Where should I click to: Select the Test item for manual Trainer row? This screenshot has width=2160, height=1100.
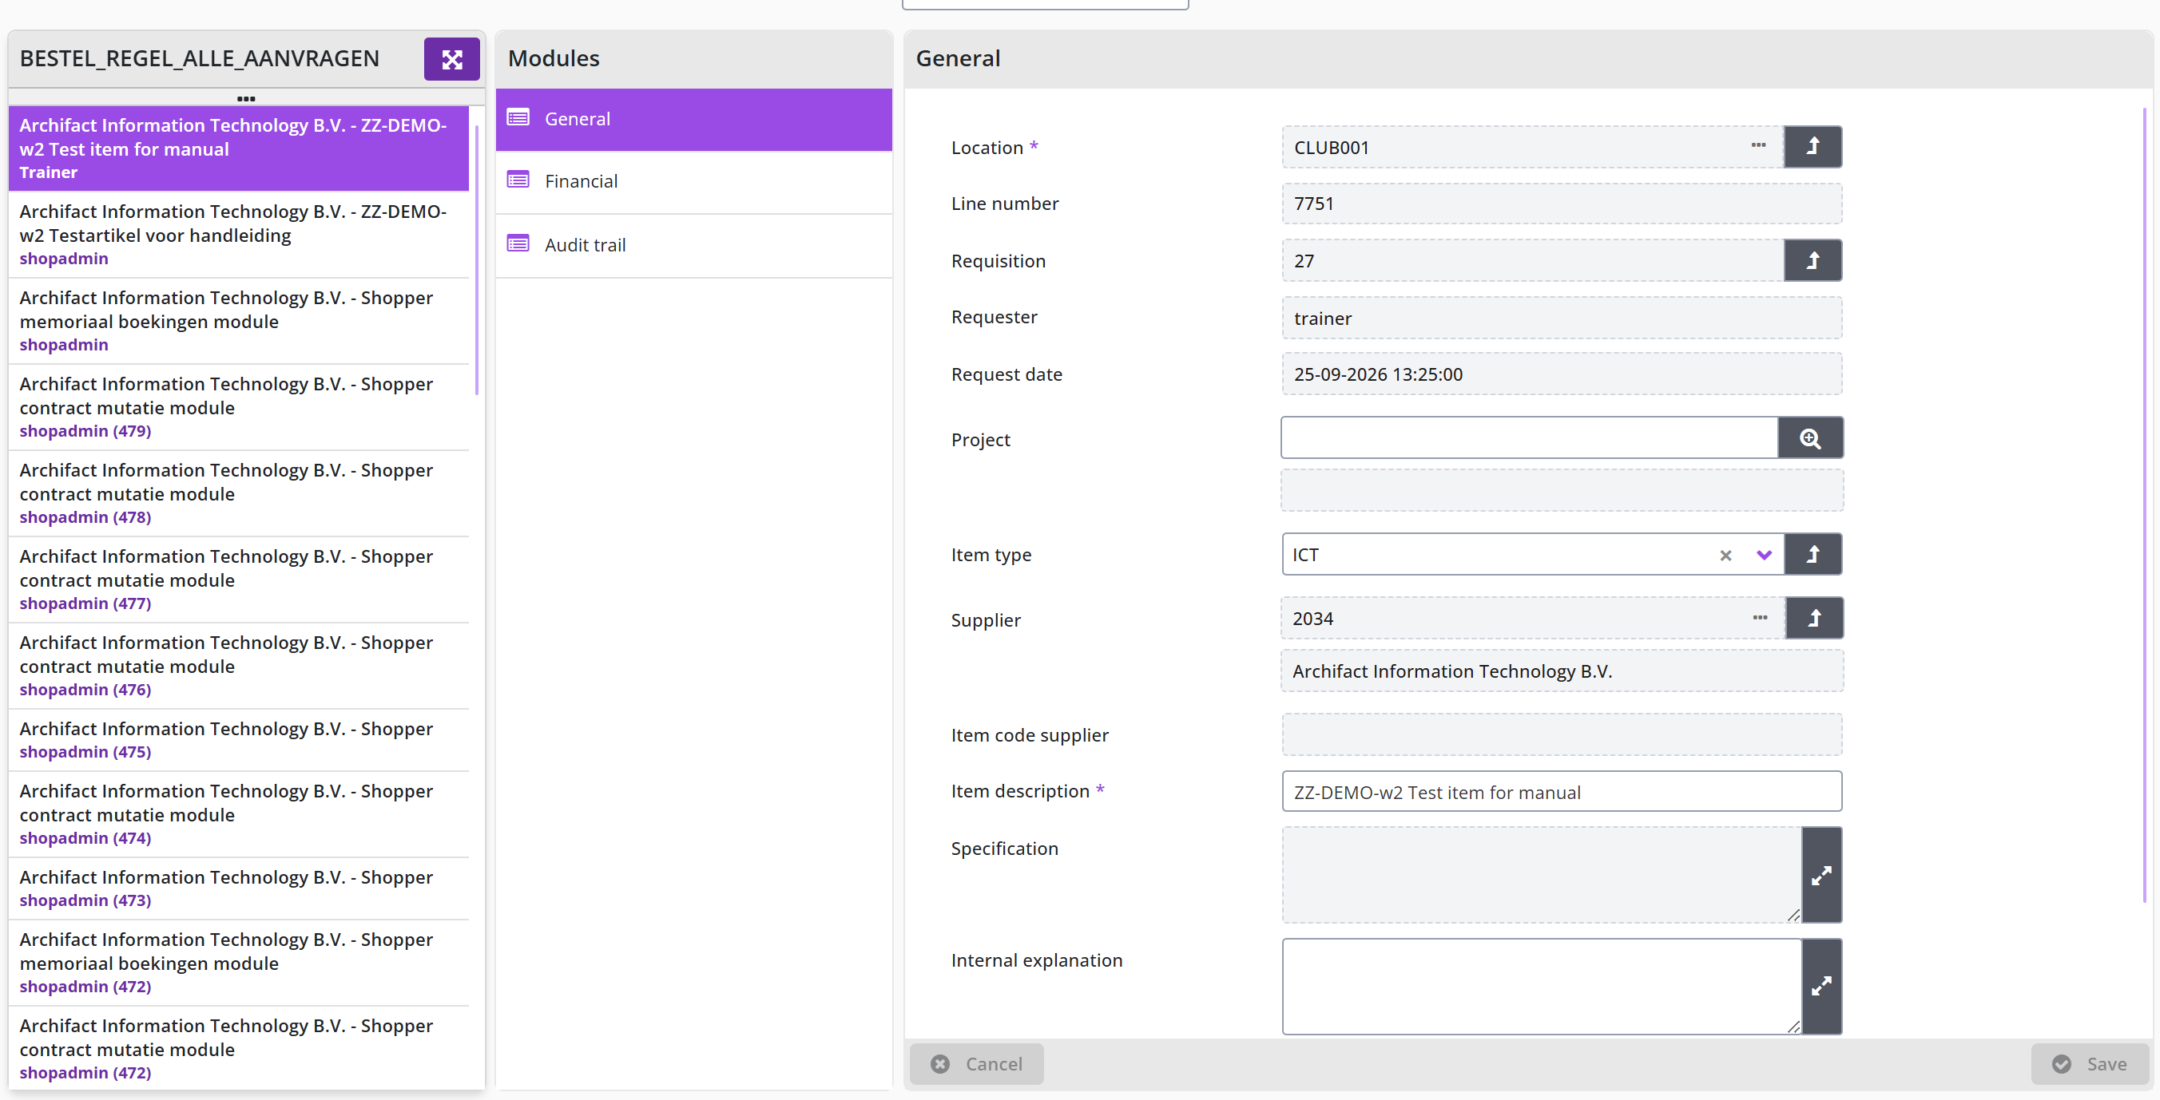(238, 148)
